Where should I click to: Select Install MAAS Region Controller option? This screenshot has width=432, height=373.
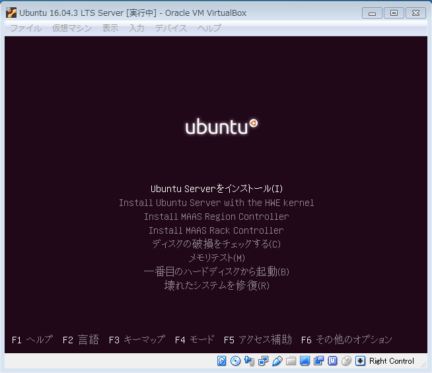click(217, 217)
